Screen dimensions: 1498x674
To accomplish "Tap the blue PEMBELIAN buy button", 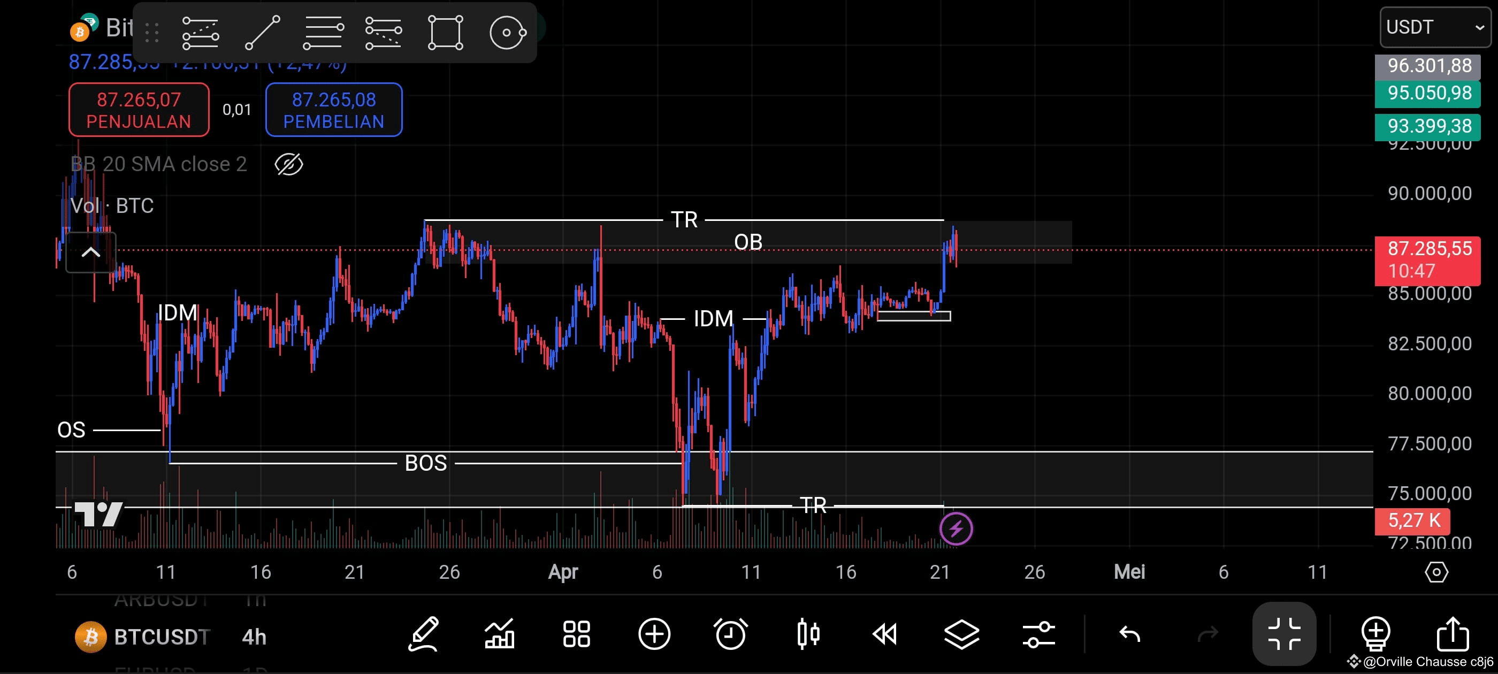I will [x=334, y=110].
